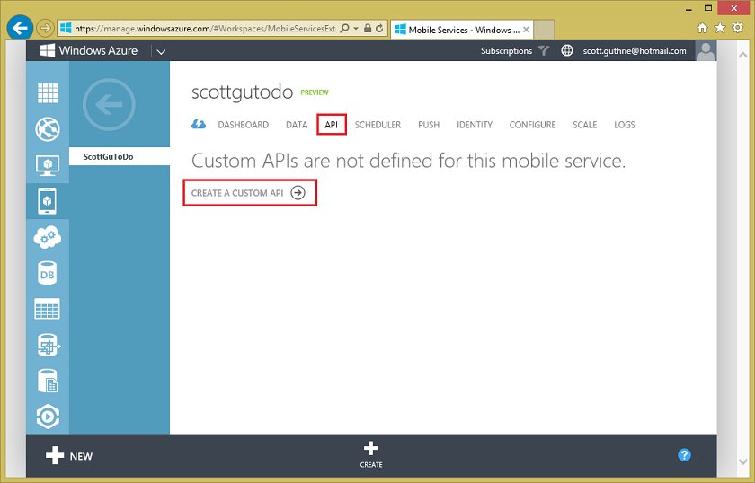Open the language globe icon in header
755x483 pixels.
(567, 50)
